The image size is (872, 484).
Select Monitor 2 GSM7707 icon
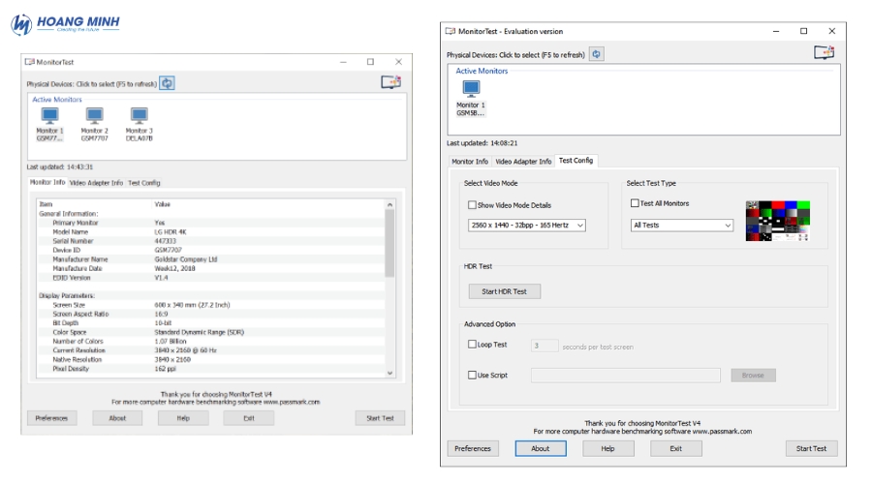(x=95, y=124)
